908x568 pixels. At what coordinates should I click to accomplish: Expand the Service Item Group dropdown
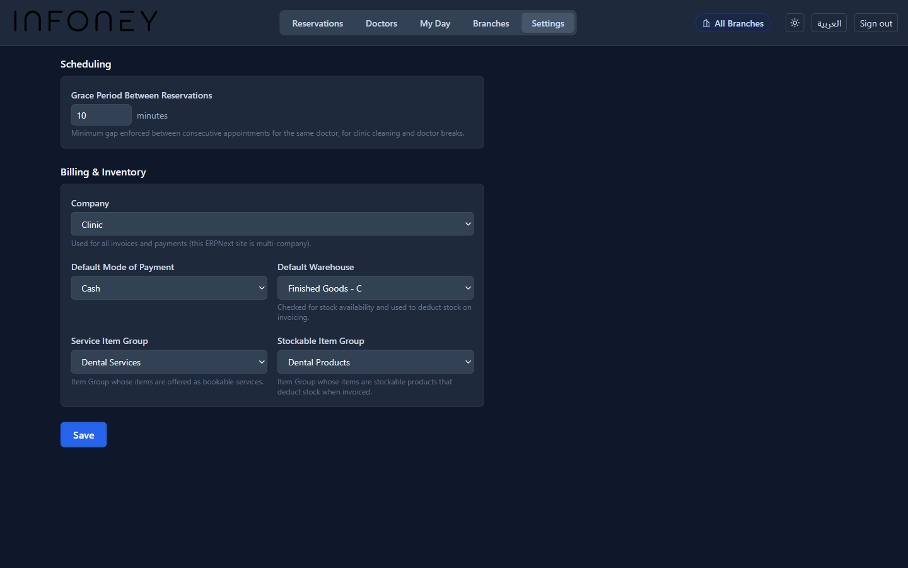click(x=169, y=362)
